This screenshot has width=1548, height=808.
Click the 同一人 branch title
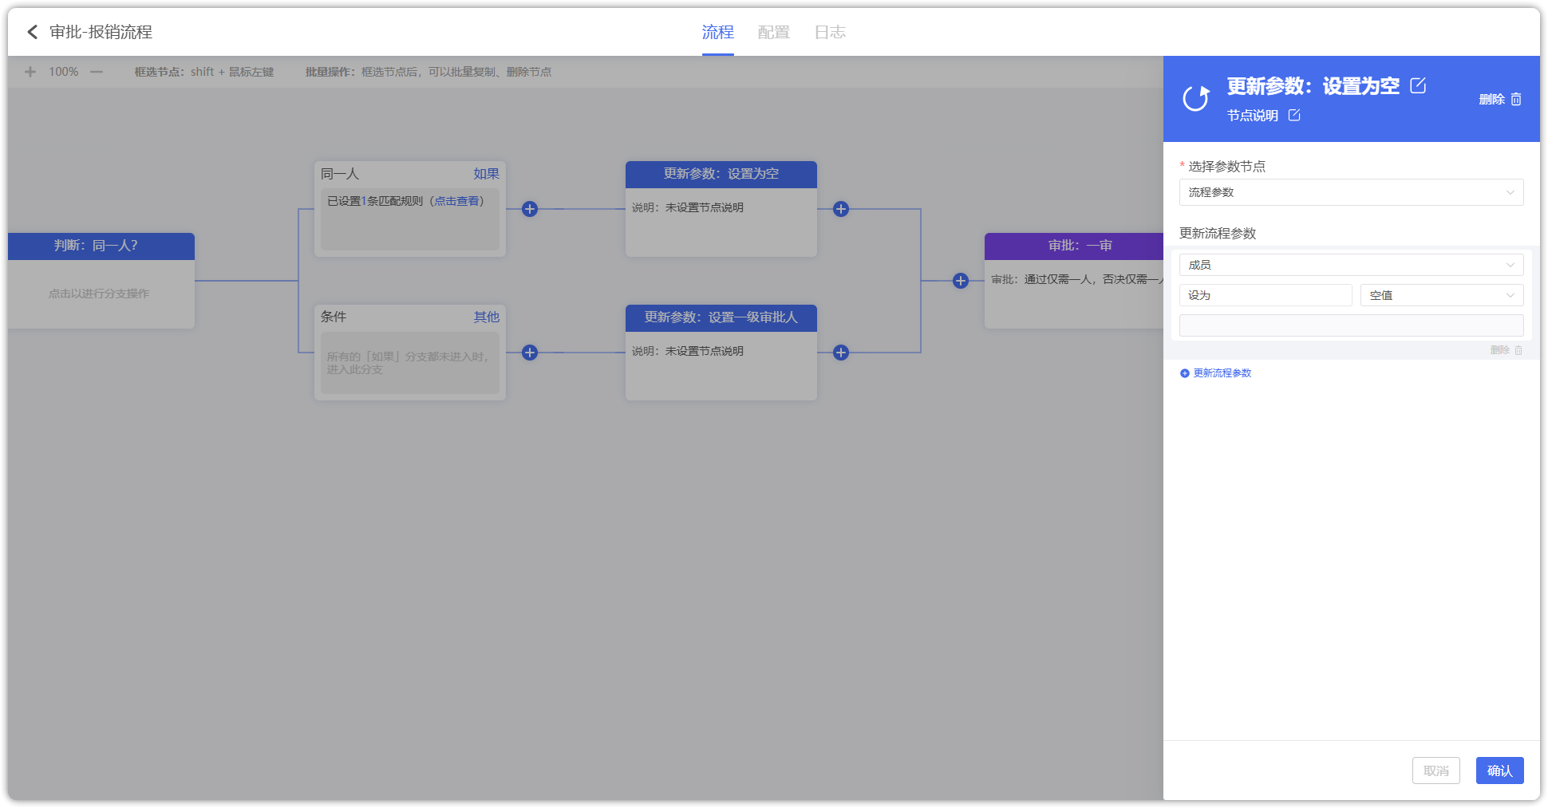340,174
